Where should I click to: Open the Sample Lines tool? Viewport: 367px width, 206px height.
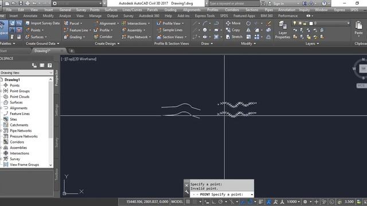[x=170, y=30]
